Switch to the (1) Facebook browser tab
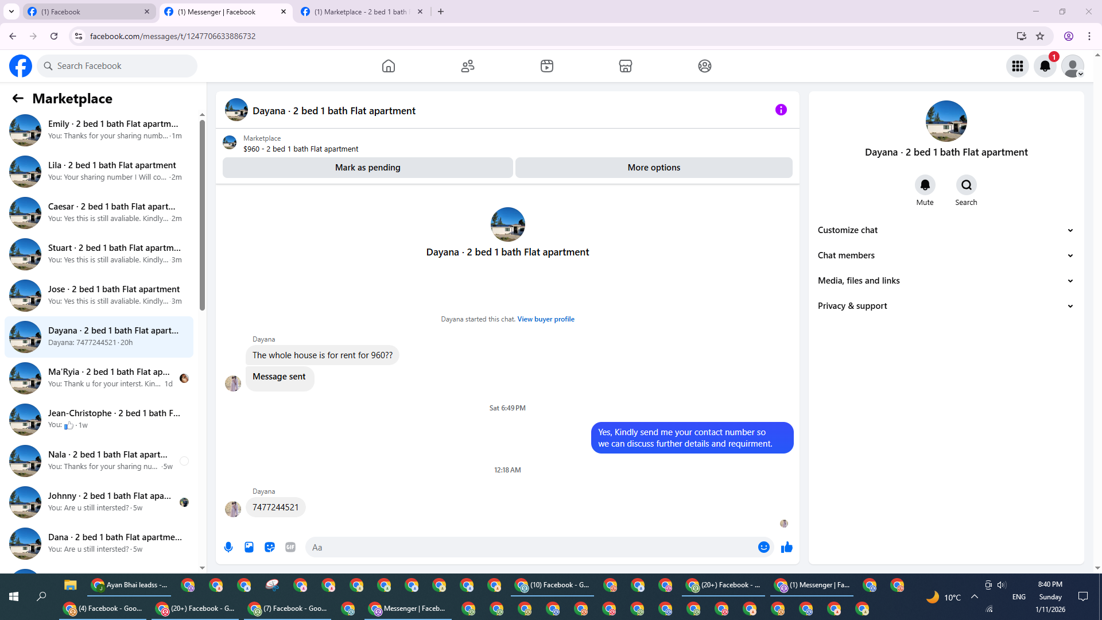1102x620 pixels. click(90, 11)
